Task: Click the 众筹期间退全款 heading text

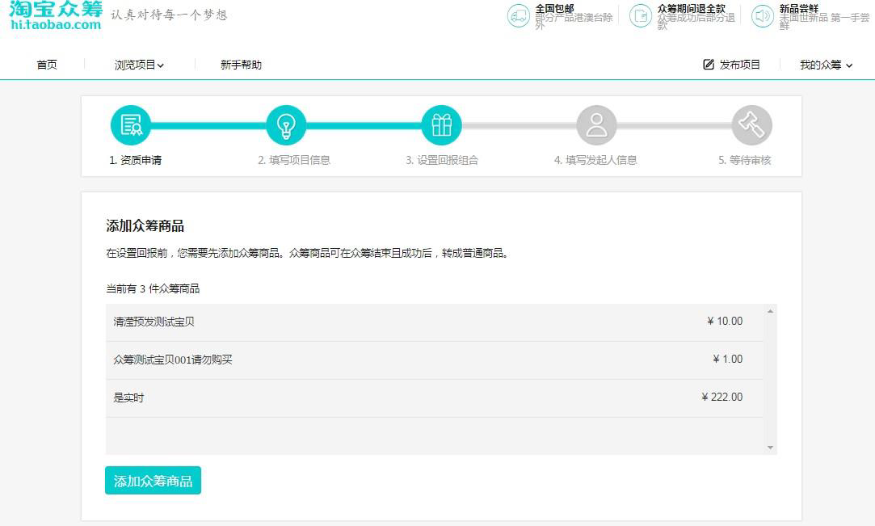Action: pos(692,8)
